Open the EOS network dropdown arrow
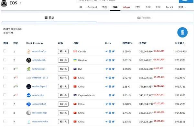Viewport: 194px width, 127px height. click(21, 3)
